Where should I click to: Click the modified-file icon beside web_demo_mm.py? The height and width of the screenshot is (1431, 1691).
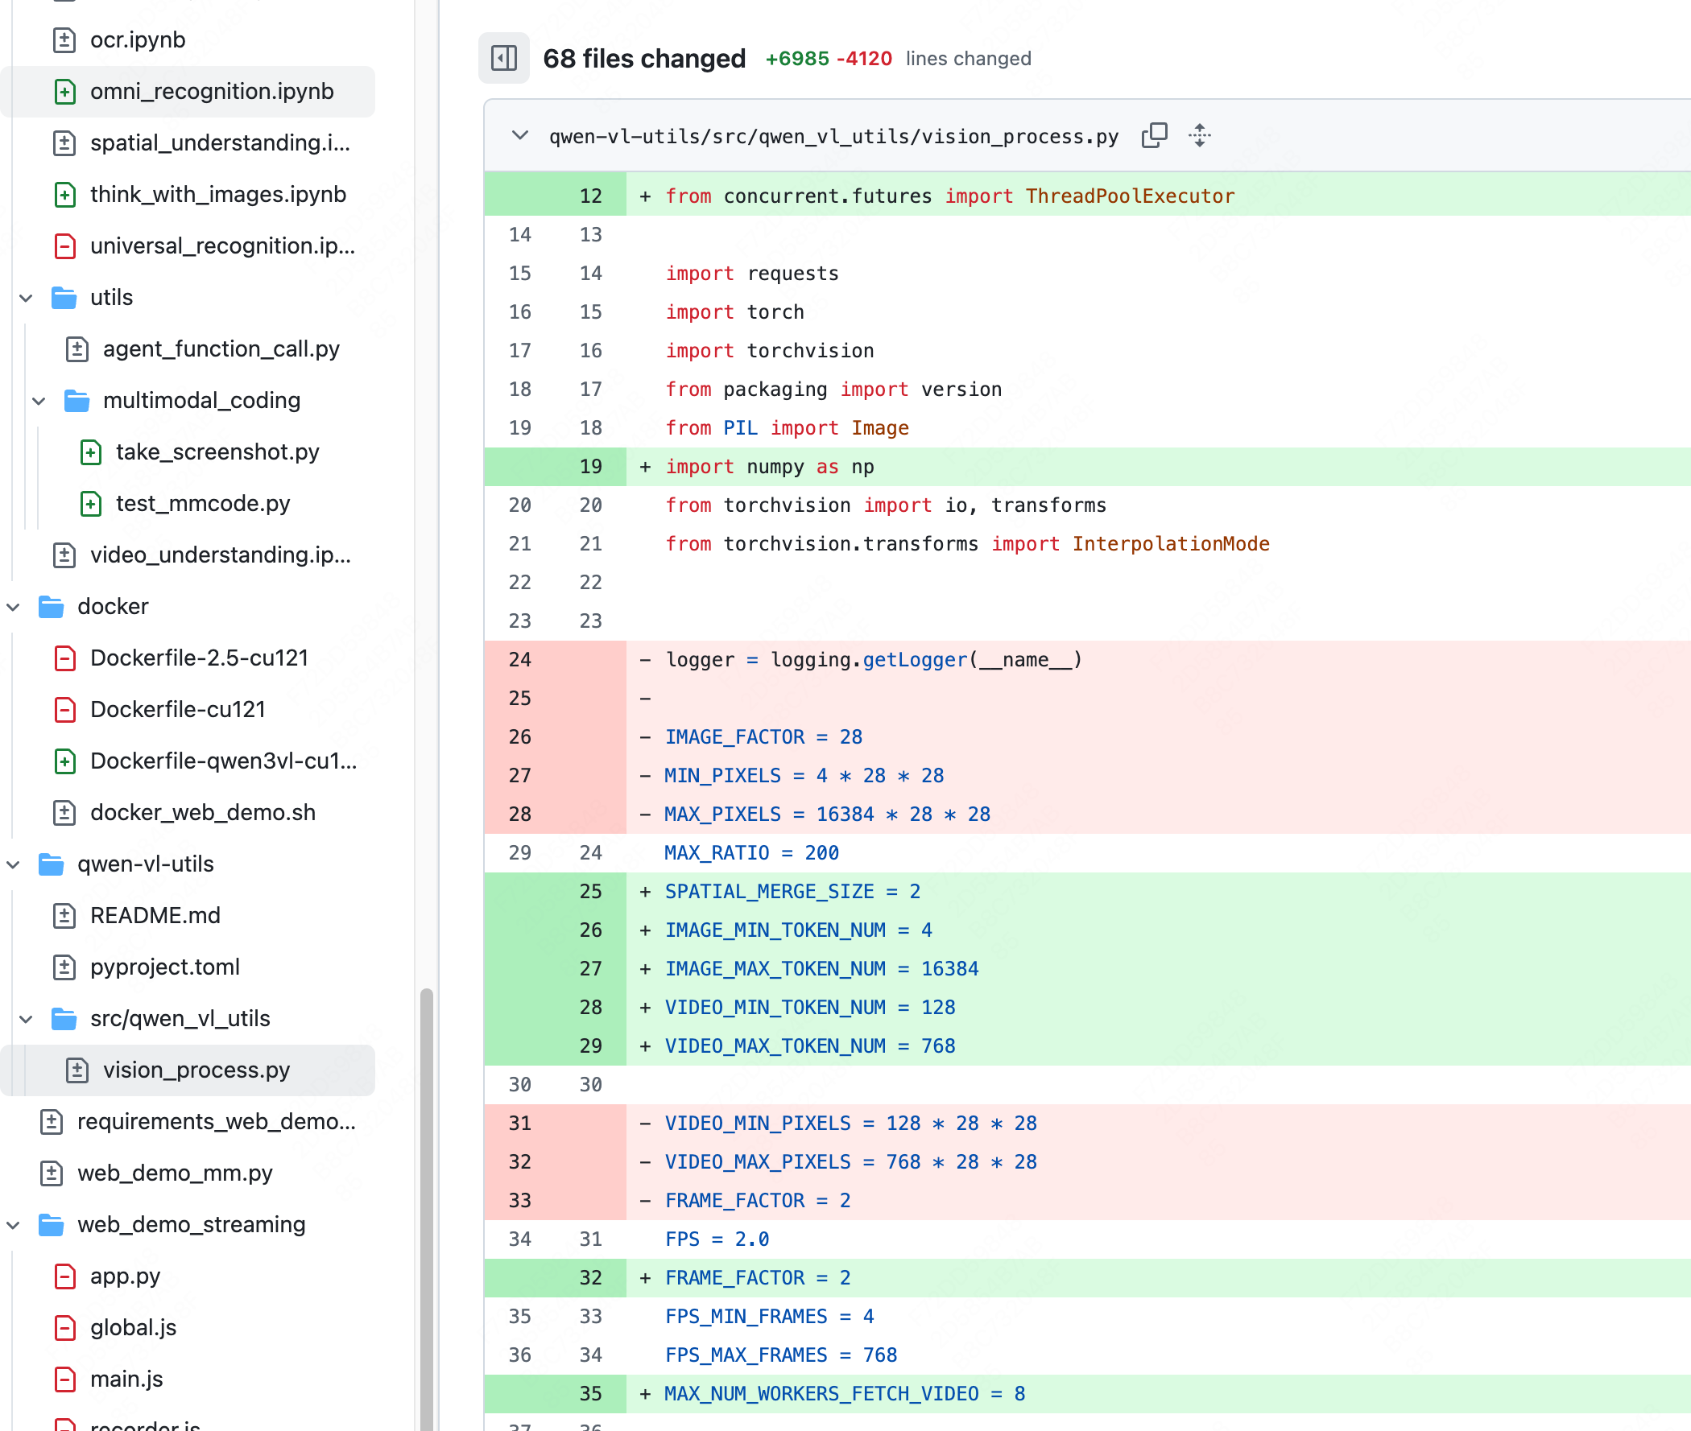click(x=52, y=1173)
